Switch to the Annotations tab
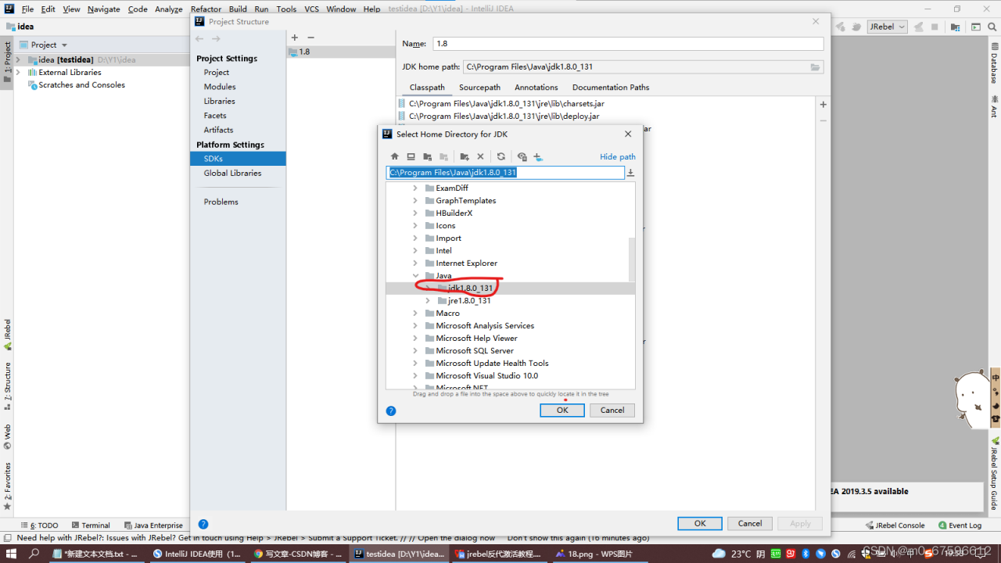The width and height of the screenshot is (1001, 563). tap(536, 88)
